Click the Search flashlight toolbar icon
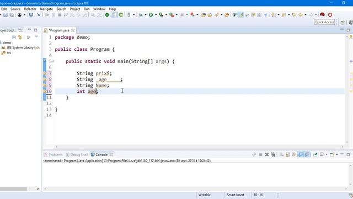 (x=217, y=15)
